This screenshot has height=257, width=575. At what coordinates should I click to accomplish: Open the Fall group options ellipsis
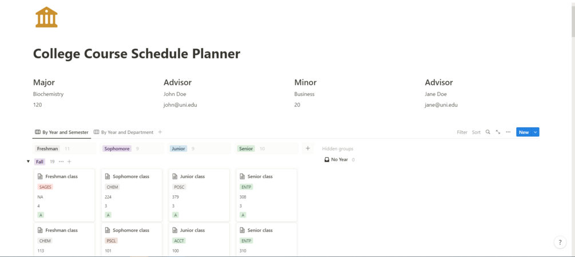pyautogui.click(x=61, y=162)
